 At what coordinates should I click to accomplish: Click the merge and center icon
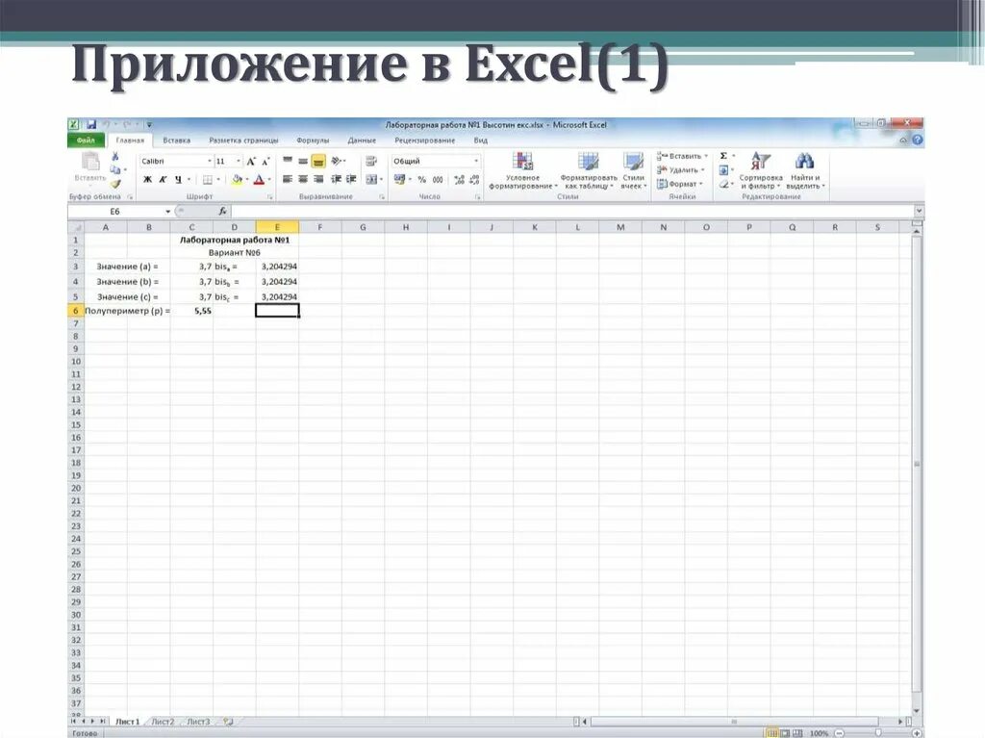[372, 180]
